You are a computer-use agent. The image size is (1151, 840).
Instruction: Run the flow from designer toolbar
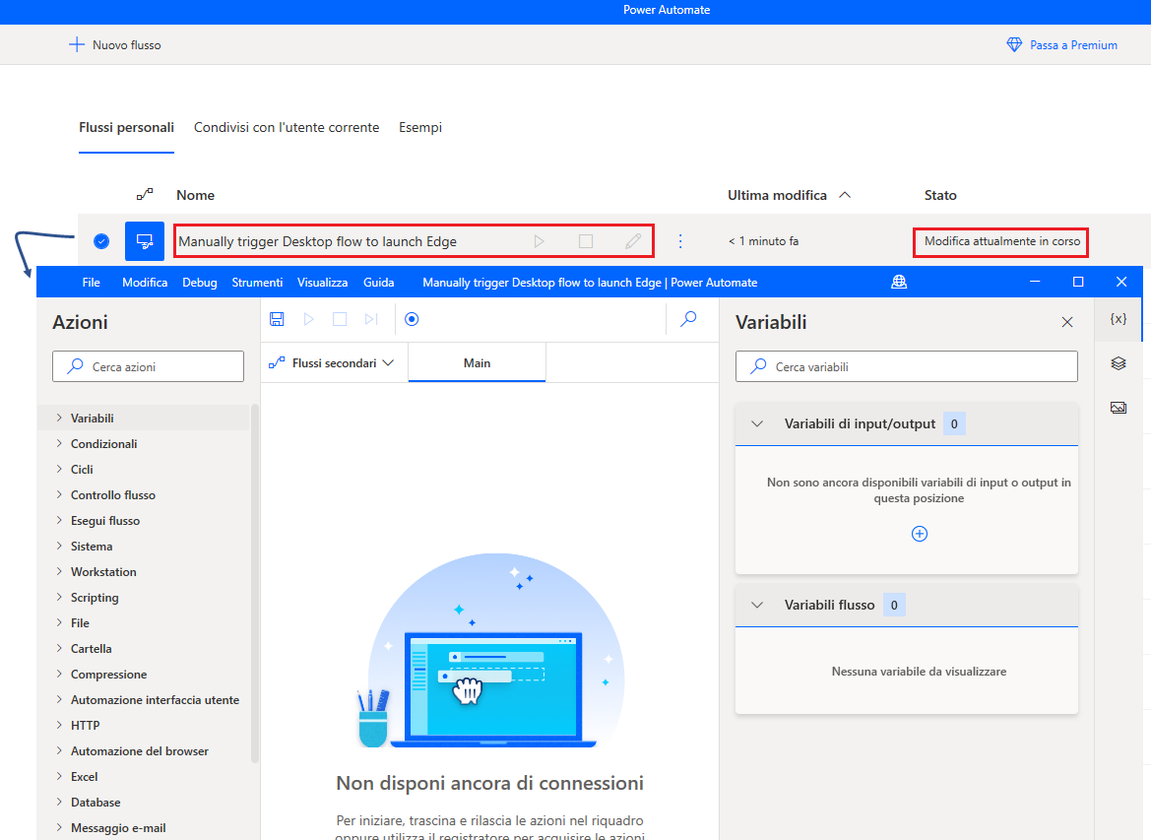(309, 319)
